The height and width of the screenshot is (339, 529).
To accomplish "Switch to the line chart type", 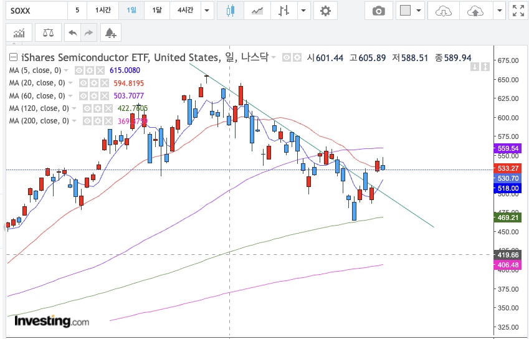I will 257,11.
